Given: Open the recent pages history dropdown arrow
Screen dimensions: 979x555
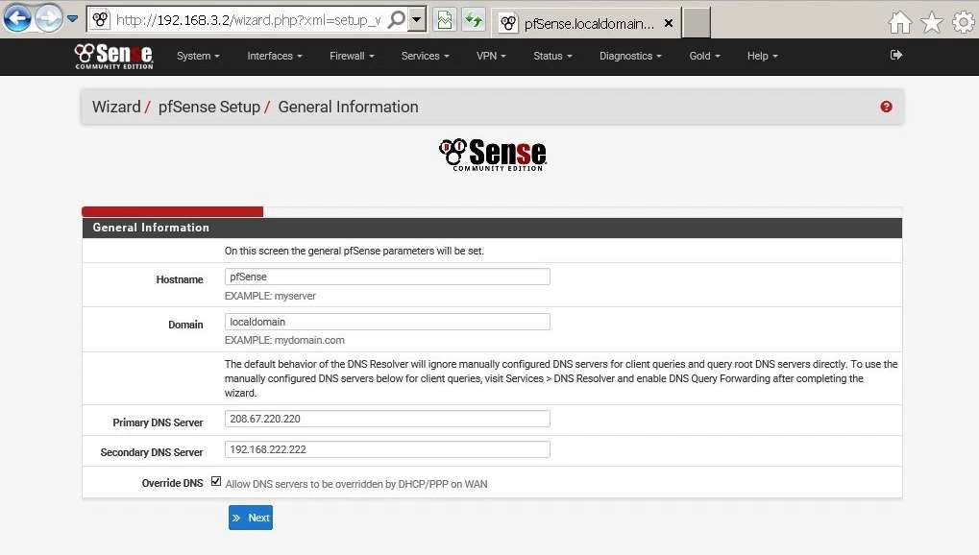Looking at the screenshot, I should tap(72, 19).
